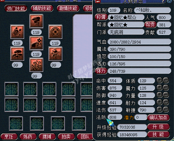The width and height of the screenshot is (174, 141).
Task: Add a point to 力量
Action: (159, 95)
